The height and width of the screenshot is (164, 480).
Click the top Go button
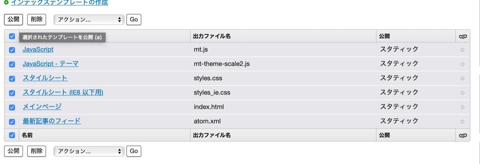134,20
